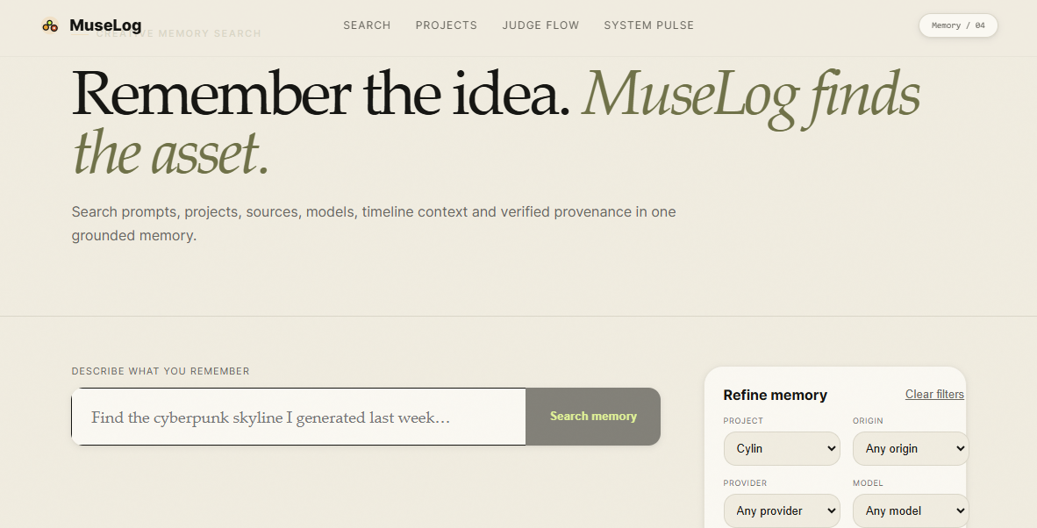Clear filters in Refine memory panel
Image resolution: width=1037 pixels, height=528 pixels.
[934, 394]
